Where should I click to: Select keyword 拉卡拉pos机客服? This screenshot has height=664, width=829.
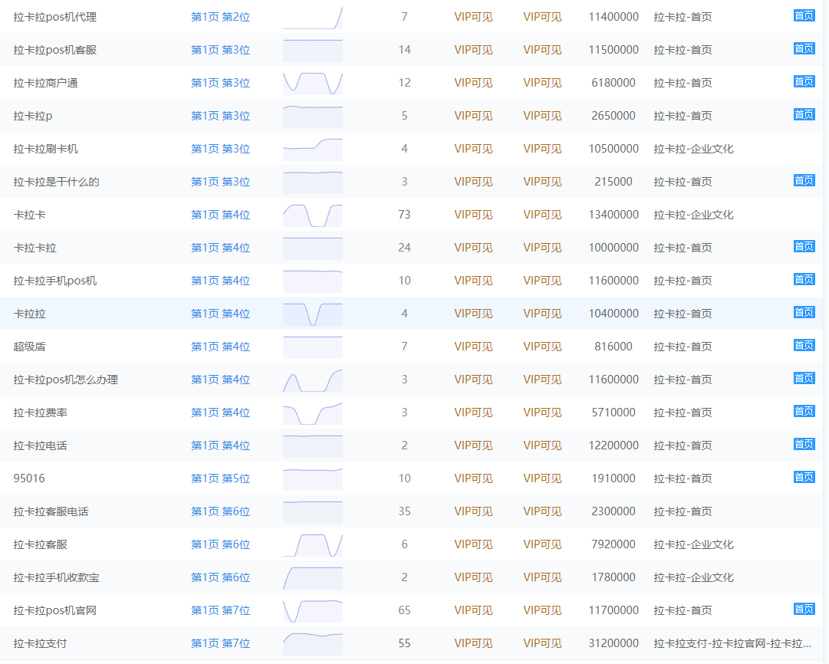55,50
